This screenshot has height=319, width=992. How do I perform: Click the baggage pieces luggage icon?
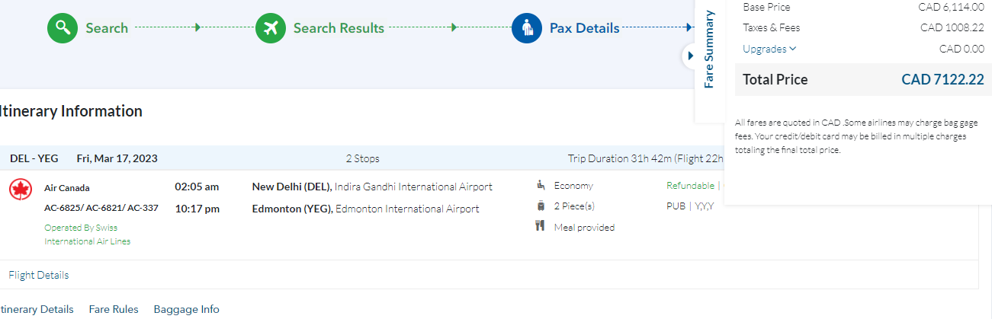coord(541,206)
